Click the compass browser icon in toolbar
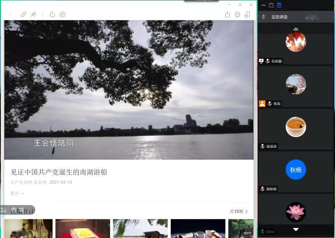The width and height of the screenshot is (335, 238). pyautogui.click(x=62, y=15)
